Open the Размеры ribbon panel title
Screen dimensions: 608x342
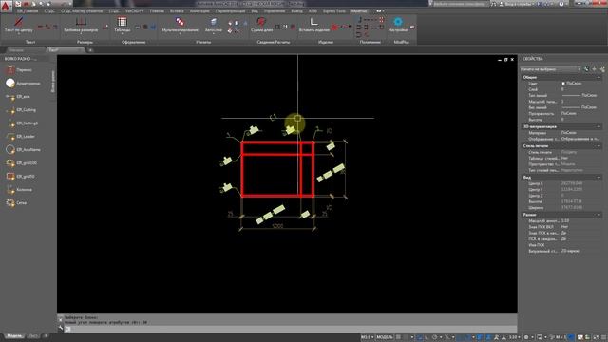coord(85,42)
